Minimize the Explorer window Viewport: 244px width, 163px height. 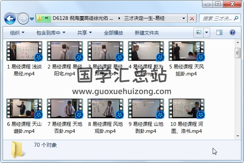point(208,4)
